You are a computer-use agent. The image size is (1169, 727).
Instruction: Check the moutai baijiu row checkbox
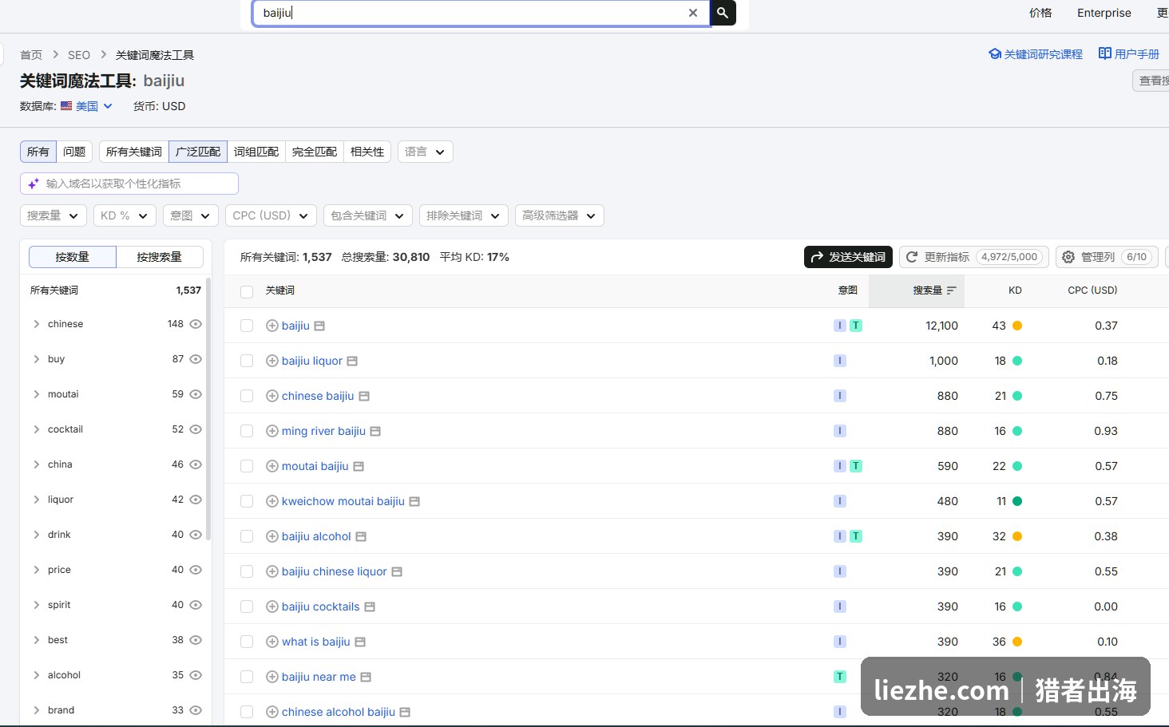(x=247, y=466)
